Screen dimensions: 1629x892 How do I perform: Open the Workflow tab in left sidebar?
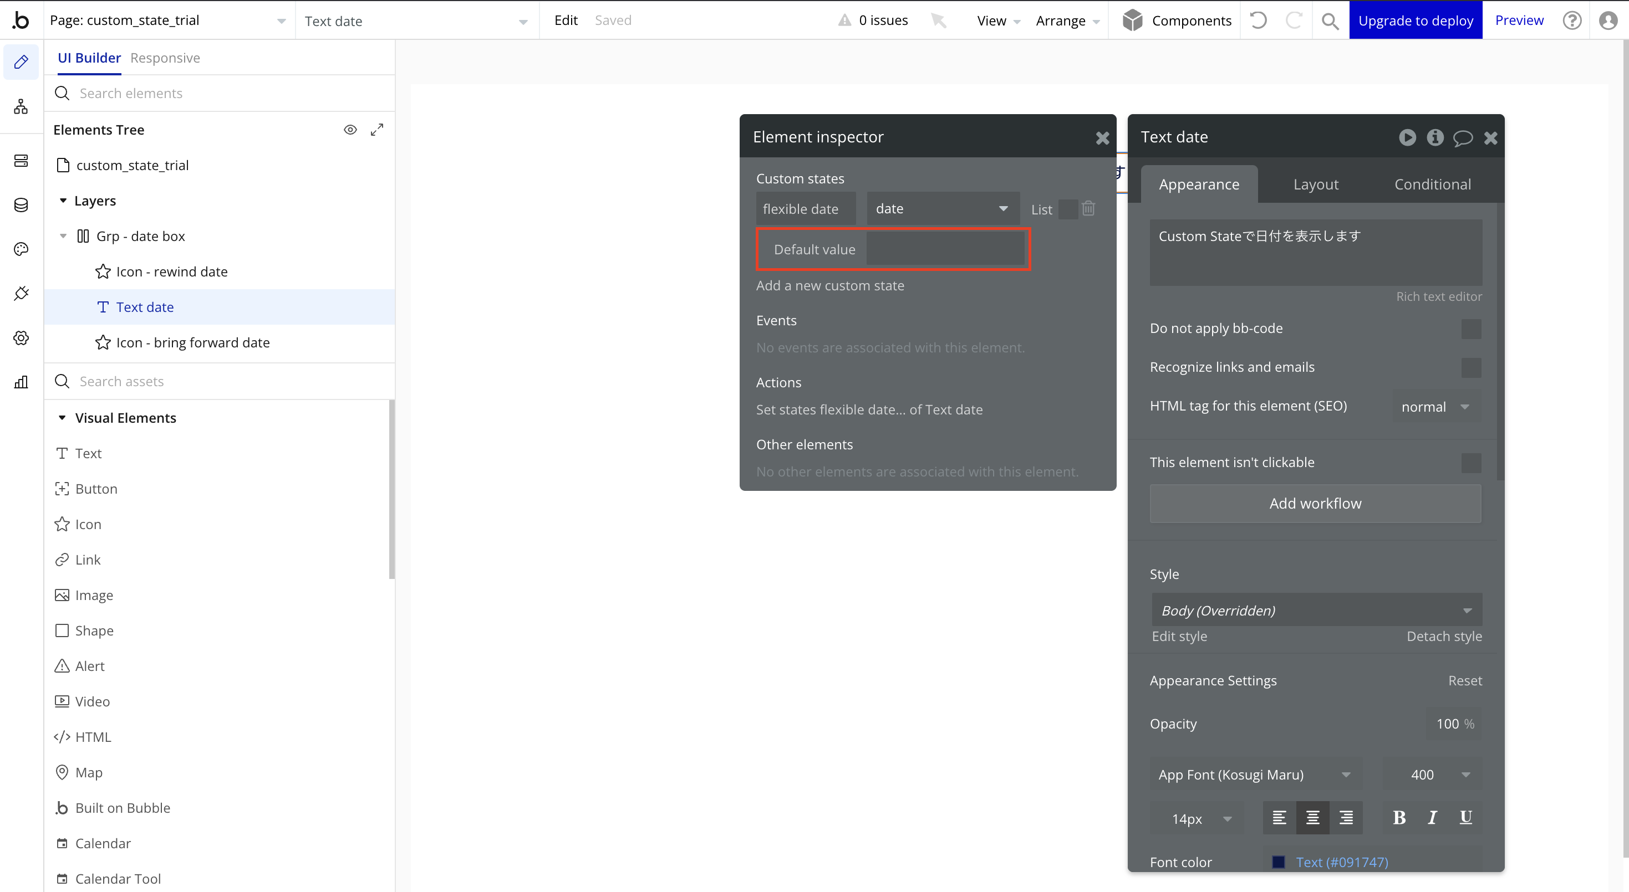(x=21, y=107)
